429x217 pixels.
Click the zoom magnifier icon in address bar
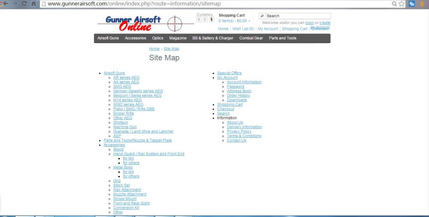(394, 3)
